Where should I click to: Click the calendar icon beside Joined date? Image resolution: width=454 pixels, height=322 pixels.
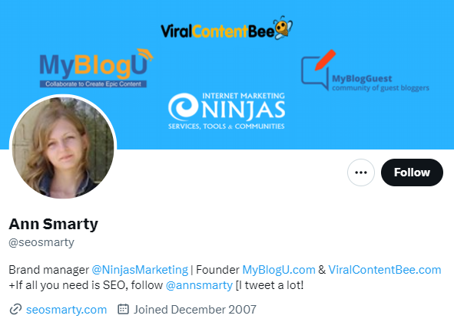coord(123,309)
